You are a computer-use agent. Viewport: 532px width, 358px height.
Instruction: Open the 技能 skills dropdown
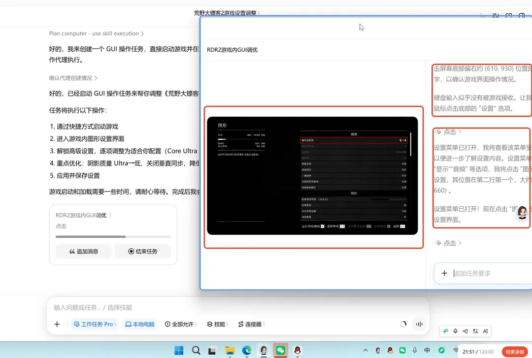tap(217, 324)
